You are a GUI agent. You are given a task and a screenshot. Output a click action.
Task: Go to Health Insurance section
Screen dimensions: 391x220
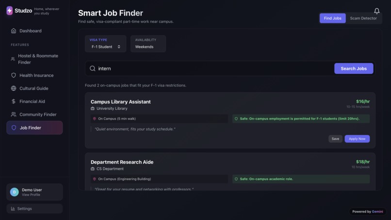34,75
